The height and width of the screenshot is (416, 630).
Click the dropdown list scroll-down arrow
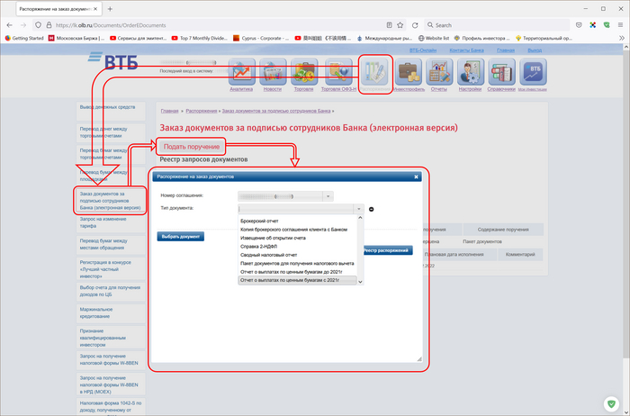360,282
